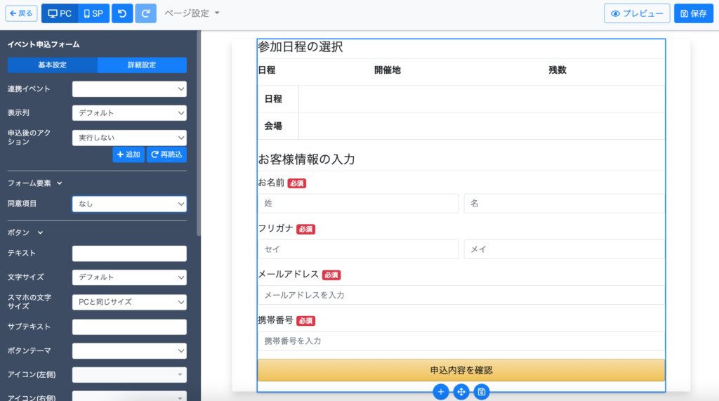The height and width of the screenshot is (401, 719).
Task: Click the move handle icon below form
Action: [461, 392]
